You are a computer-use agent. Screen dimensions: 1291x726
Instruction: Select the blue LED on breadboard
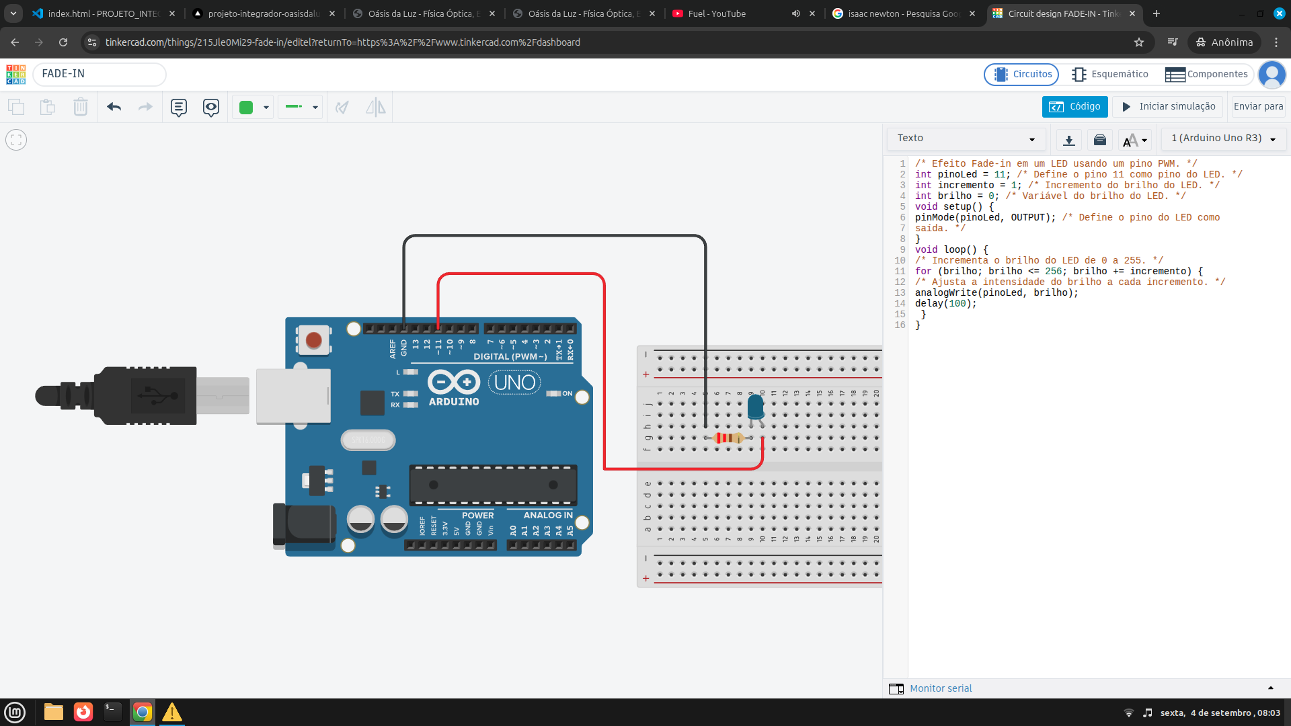pos(756,407)
